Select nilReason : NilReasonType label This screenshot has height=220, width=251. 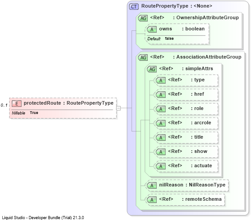[x=192, y=185]
